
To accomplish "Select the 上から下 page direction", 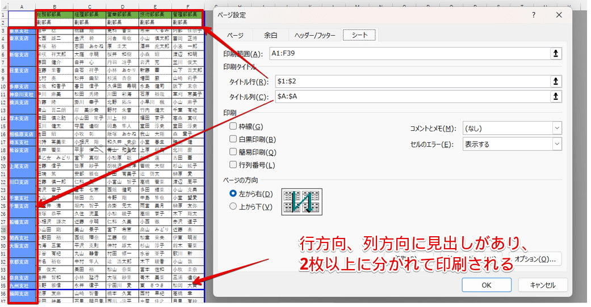I will pos(233,207).
